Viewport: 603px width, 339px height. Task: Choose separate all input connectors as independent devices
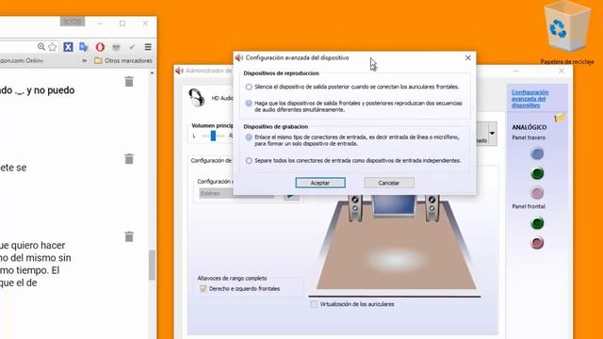[x=249, y=161]
